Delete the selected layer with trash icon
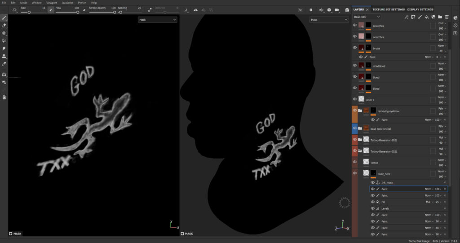 447,17
